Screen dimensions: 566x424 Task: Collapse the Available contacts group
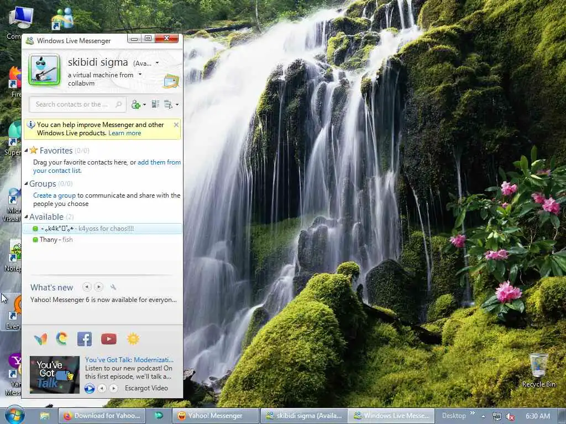26,216
